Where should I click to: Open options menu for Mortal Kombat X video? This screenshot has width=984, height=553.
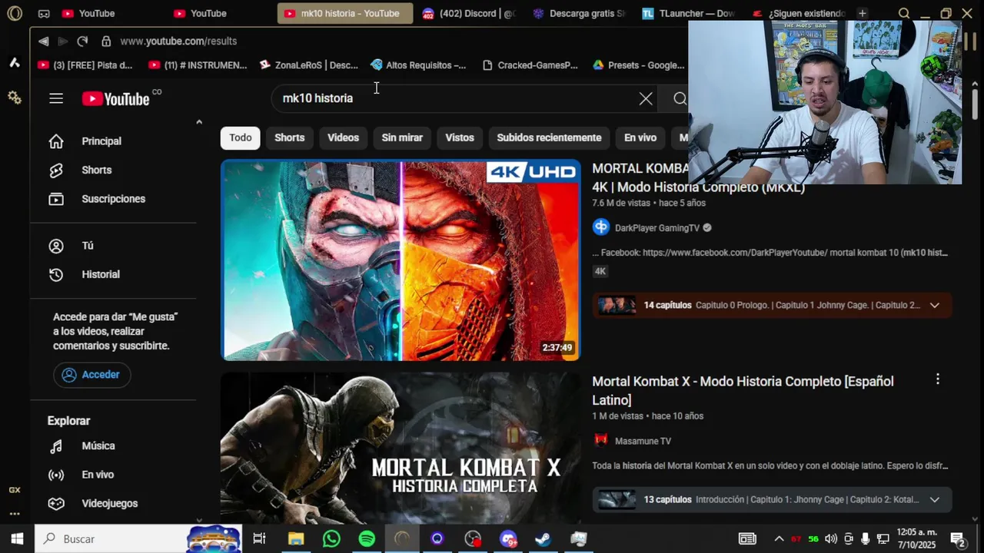tap(937, 379)
